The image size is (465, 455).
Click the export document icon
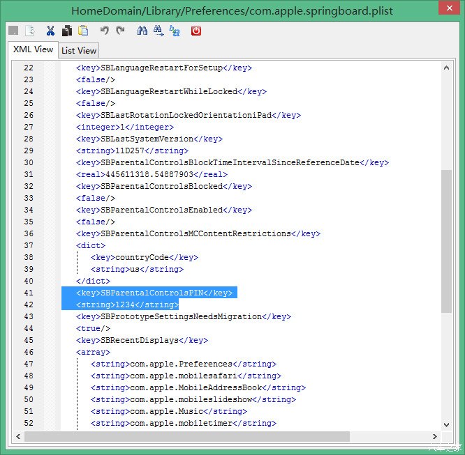tap(29, 31)
